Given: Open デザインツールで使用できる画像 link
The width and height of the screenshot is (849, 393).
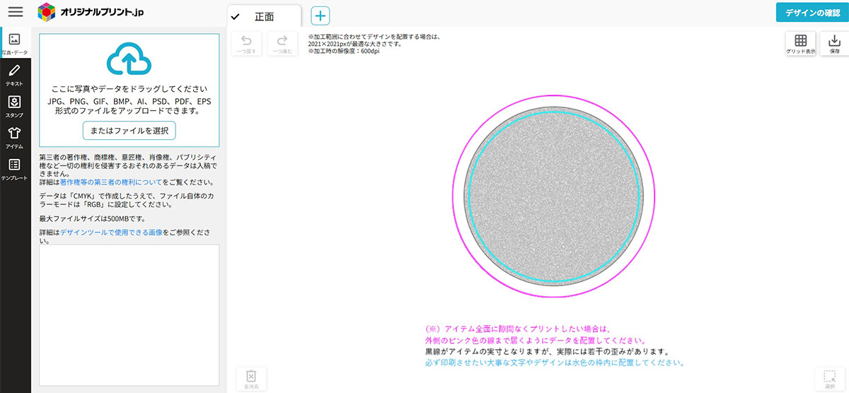Looking at the screenshot, I should click(x=112, y=232).
